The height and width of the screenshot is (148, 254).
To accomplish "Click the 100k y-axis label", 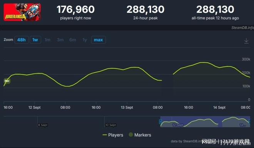I will [246, 86].
